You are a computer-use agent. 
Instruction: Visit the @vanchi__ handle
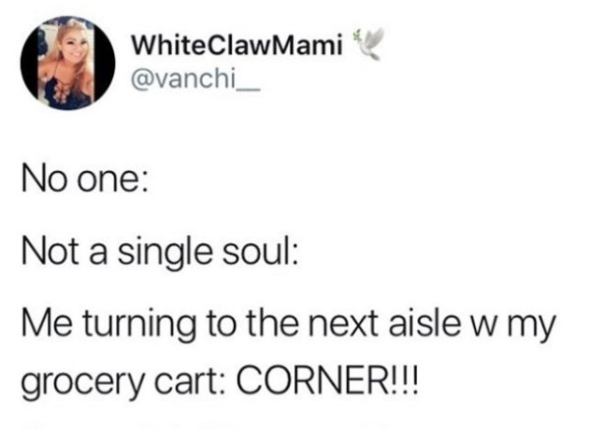195,81
